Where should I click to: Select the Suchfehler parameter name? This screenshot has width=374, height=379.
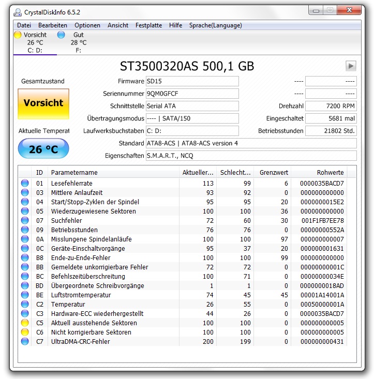tap(67, 220)
